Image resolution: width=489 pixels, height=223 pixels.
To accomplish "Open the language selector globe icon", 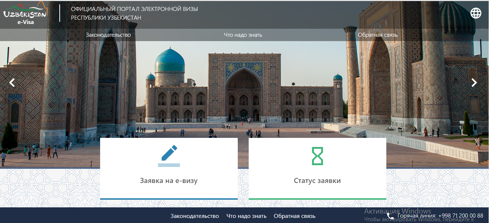I will pos(475,13).
